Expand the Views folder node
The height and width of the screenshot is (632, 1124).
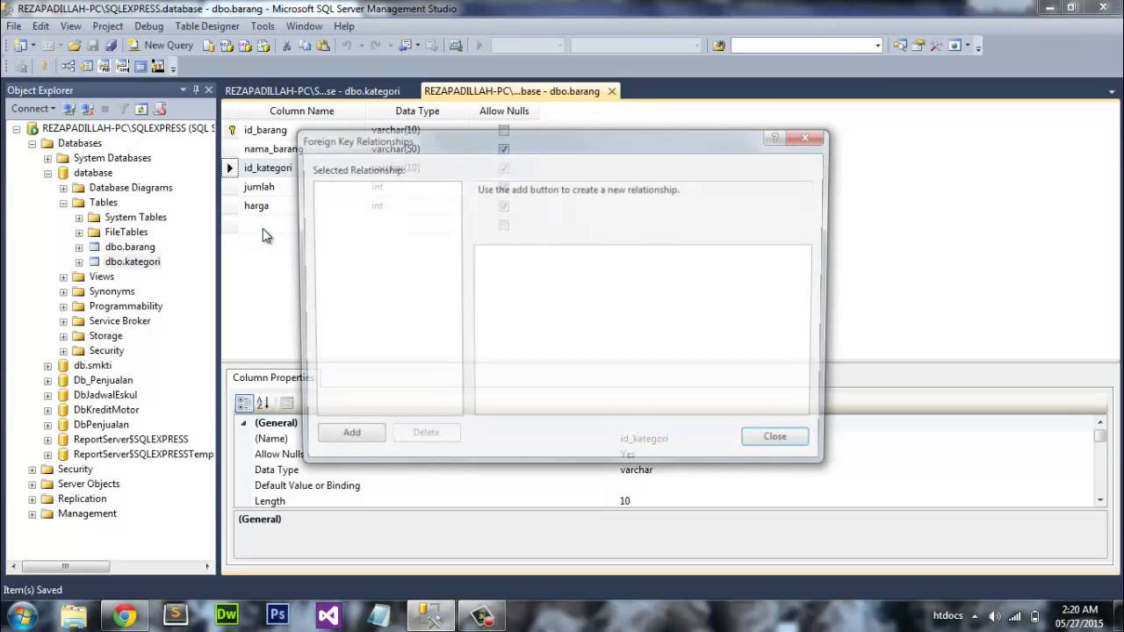tap(63, 276)
